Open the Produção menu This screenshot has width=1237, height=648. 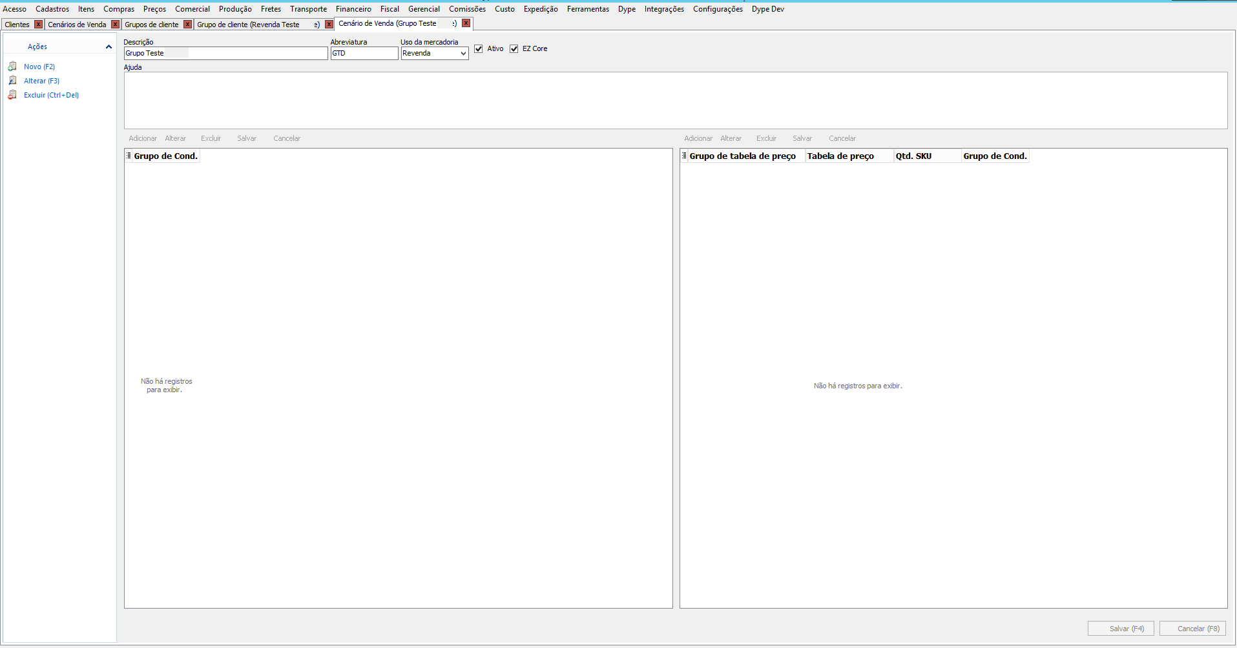(235, 9)
